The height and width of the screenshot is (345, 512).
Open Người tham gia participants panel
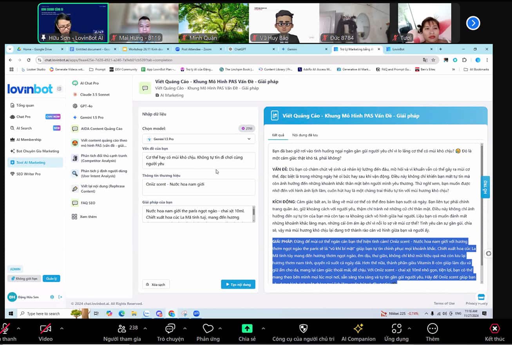122,329
